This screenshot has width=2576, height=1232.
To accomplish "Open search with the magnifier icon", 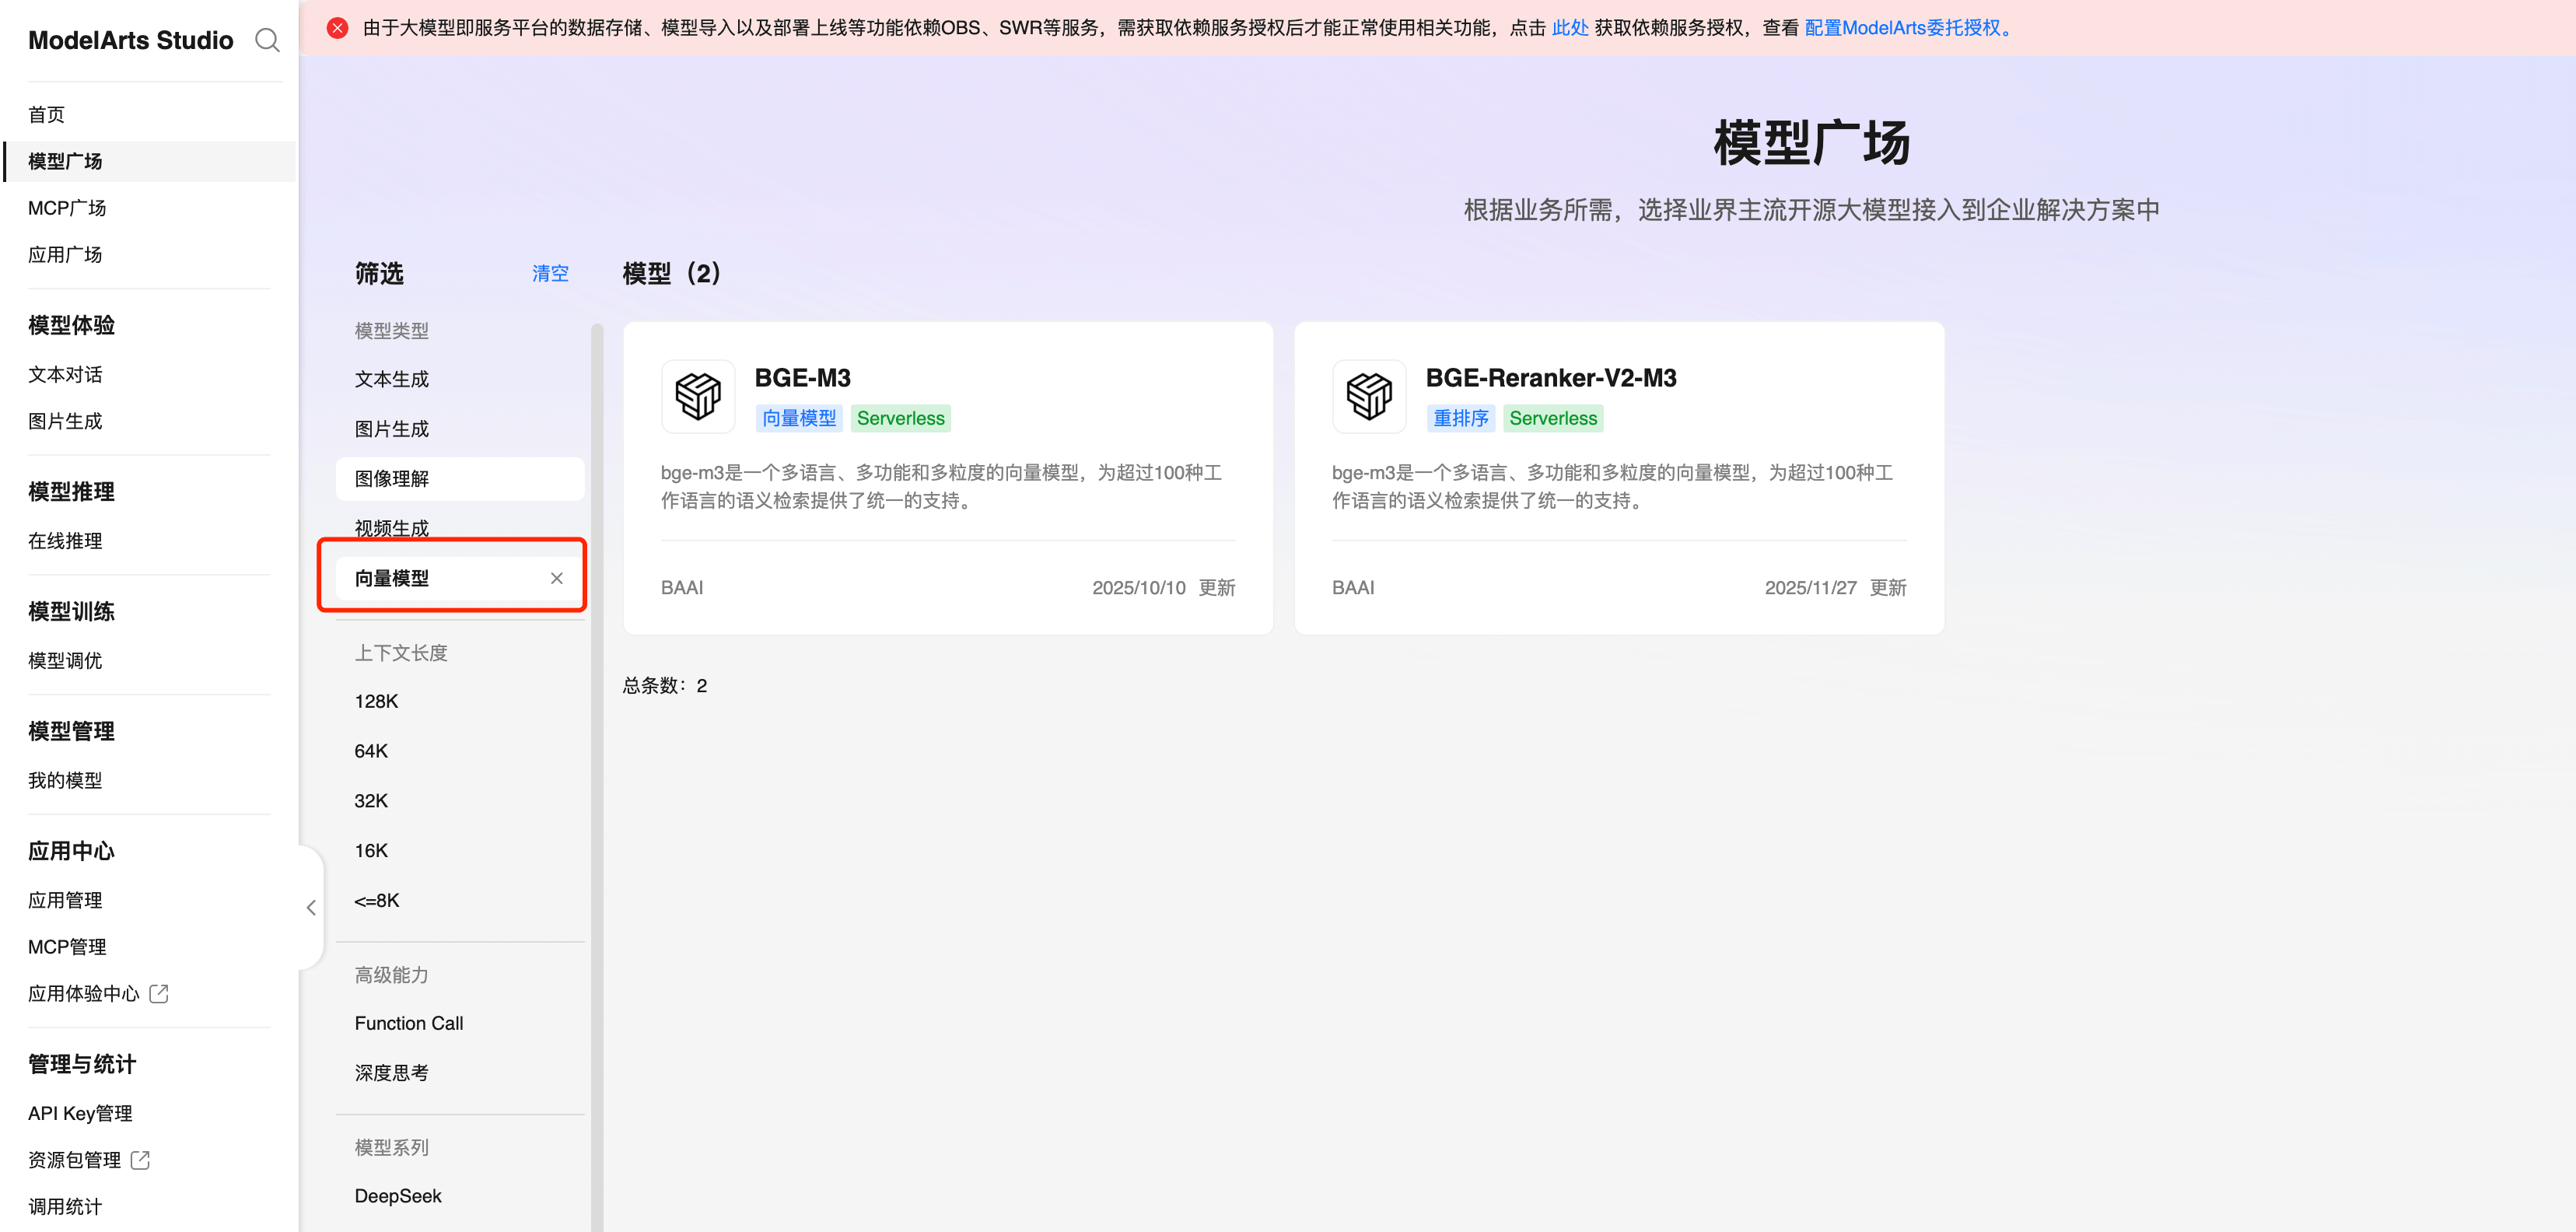I will (266, 40).
